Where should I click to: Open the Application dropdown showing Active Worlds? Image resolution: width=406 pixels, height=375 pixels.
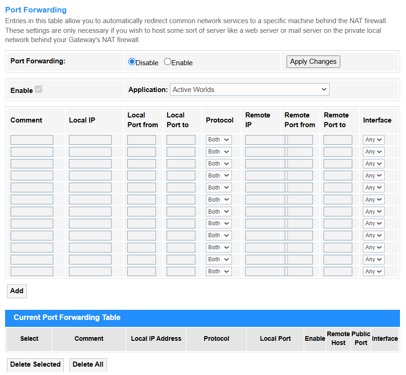click(250, 90)
